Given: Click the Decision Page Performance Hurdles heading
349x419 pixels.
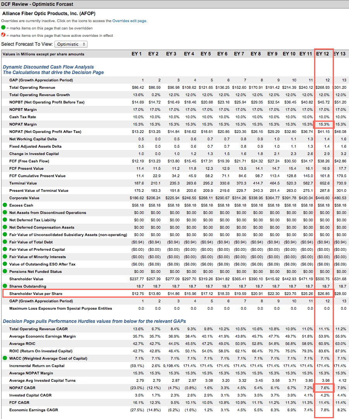Looking at the screenshot, I should [94, 321].
